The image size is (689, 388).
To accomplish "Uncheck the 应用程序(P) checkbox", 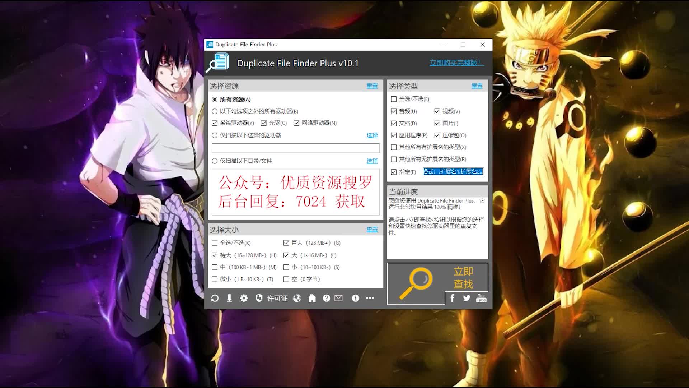I will (394, 135).
